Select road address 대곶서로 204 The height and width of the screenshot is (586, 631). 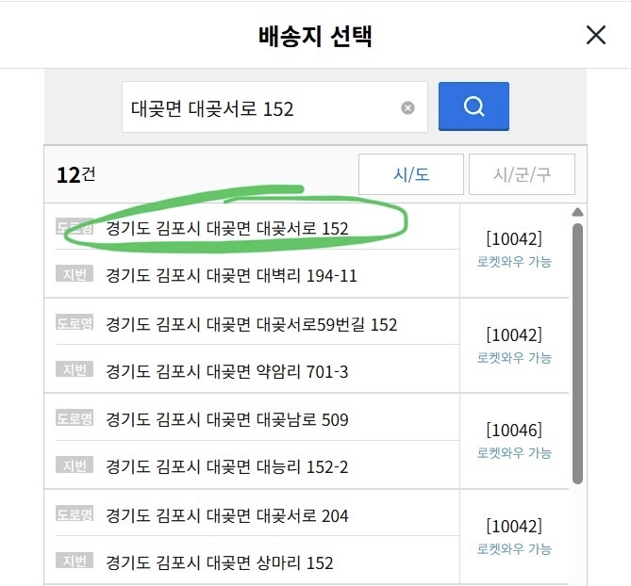pos(227,516)
